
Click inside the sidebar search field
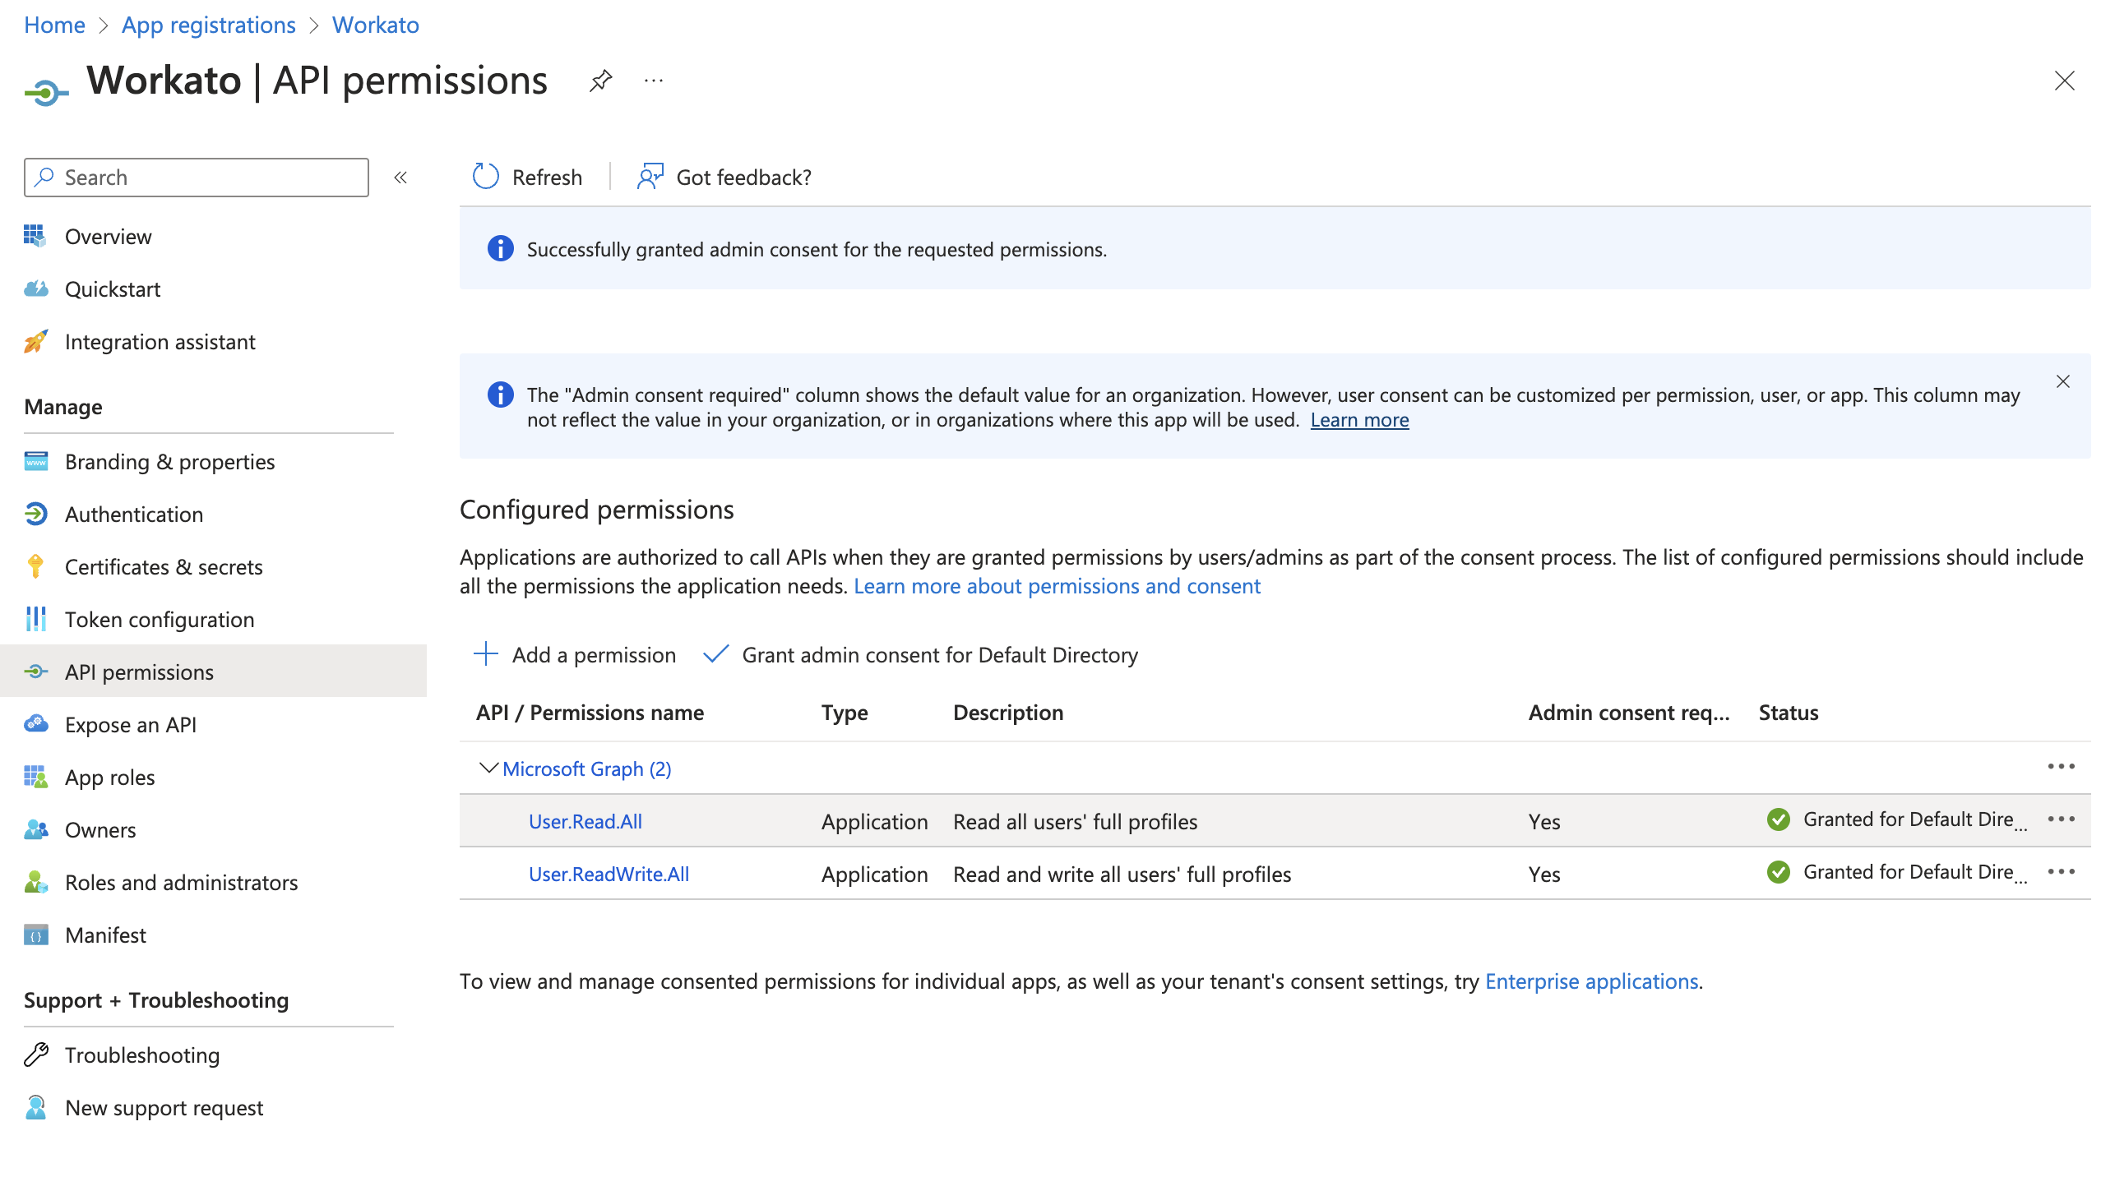click(x=197, y=177)
